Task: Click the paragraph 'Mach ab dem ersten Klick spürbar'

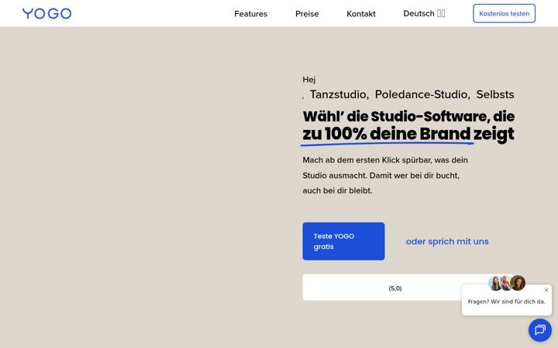Action: [x=385, y=176]
